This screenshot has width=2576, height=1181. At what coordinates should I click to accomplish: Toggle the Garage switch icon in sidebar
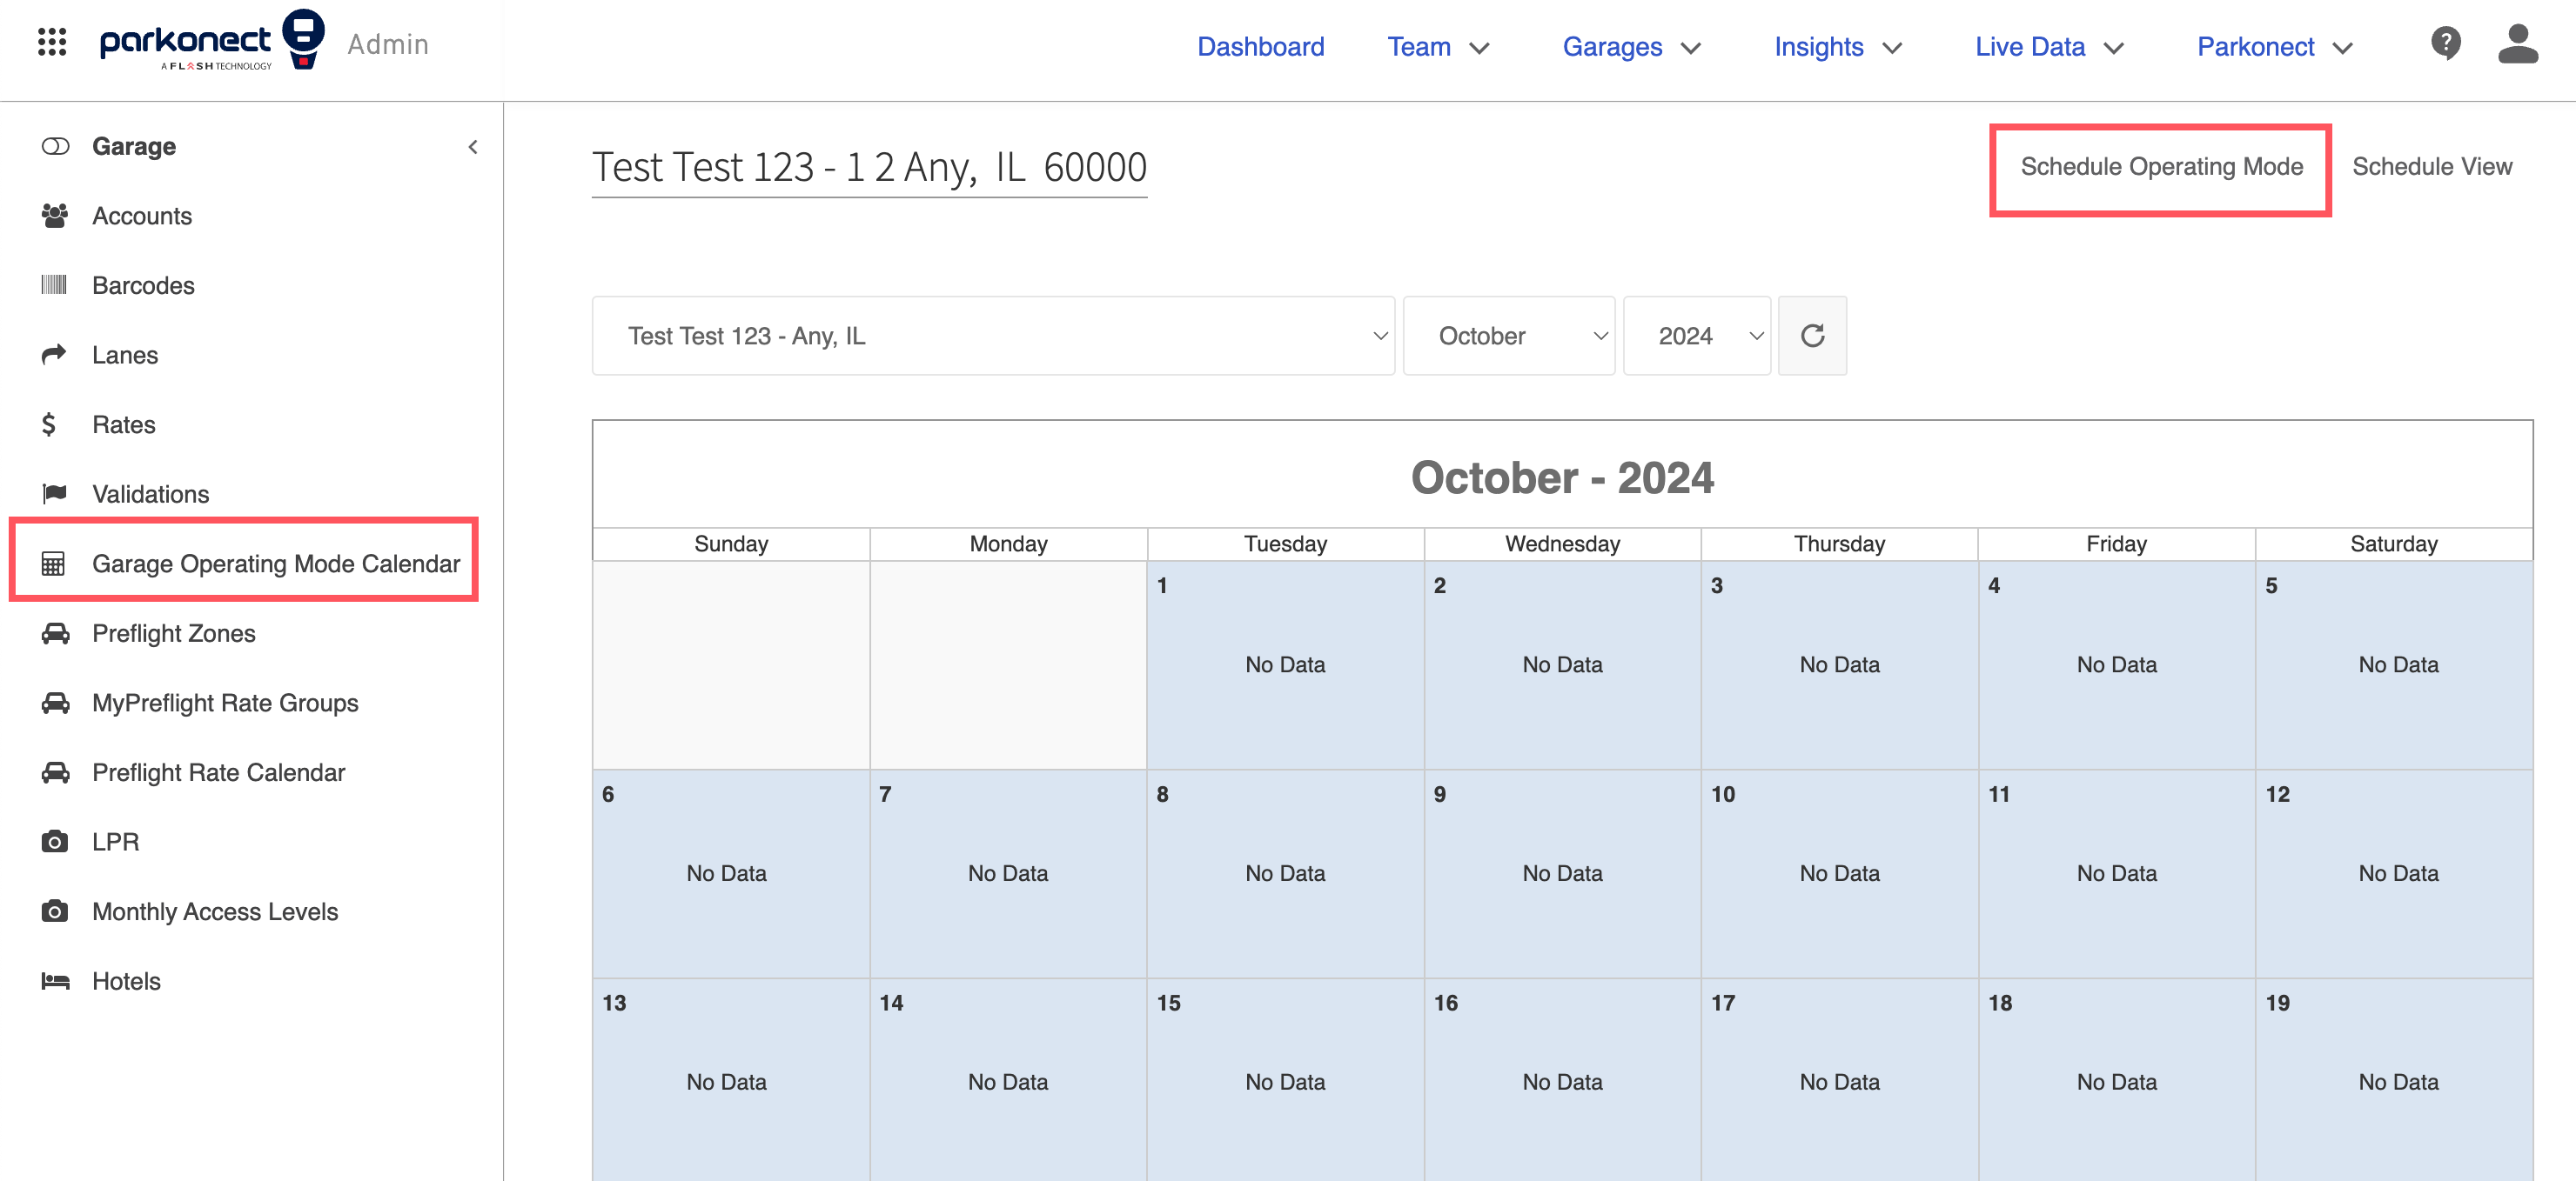[55, 146]
